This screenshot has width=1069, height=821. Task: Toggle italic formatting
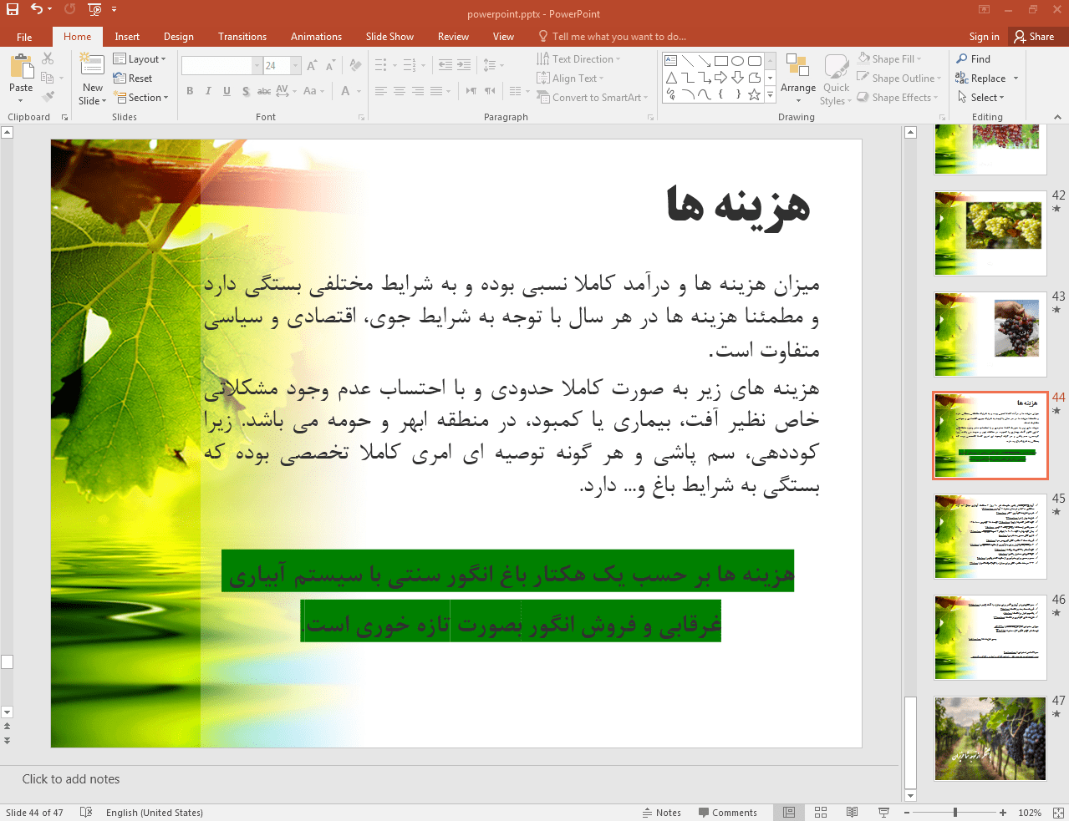(208, 91)
